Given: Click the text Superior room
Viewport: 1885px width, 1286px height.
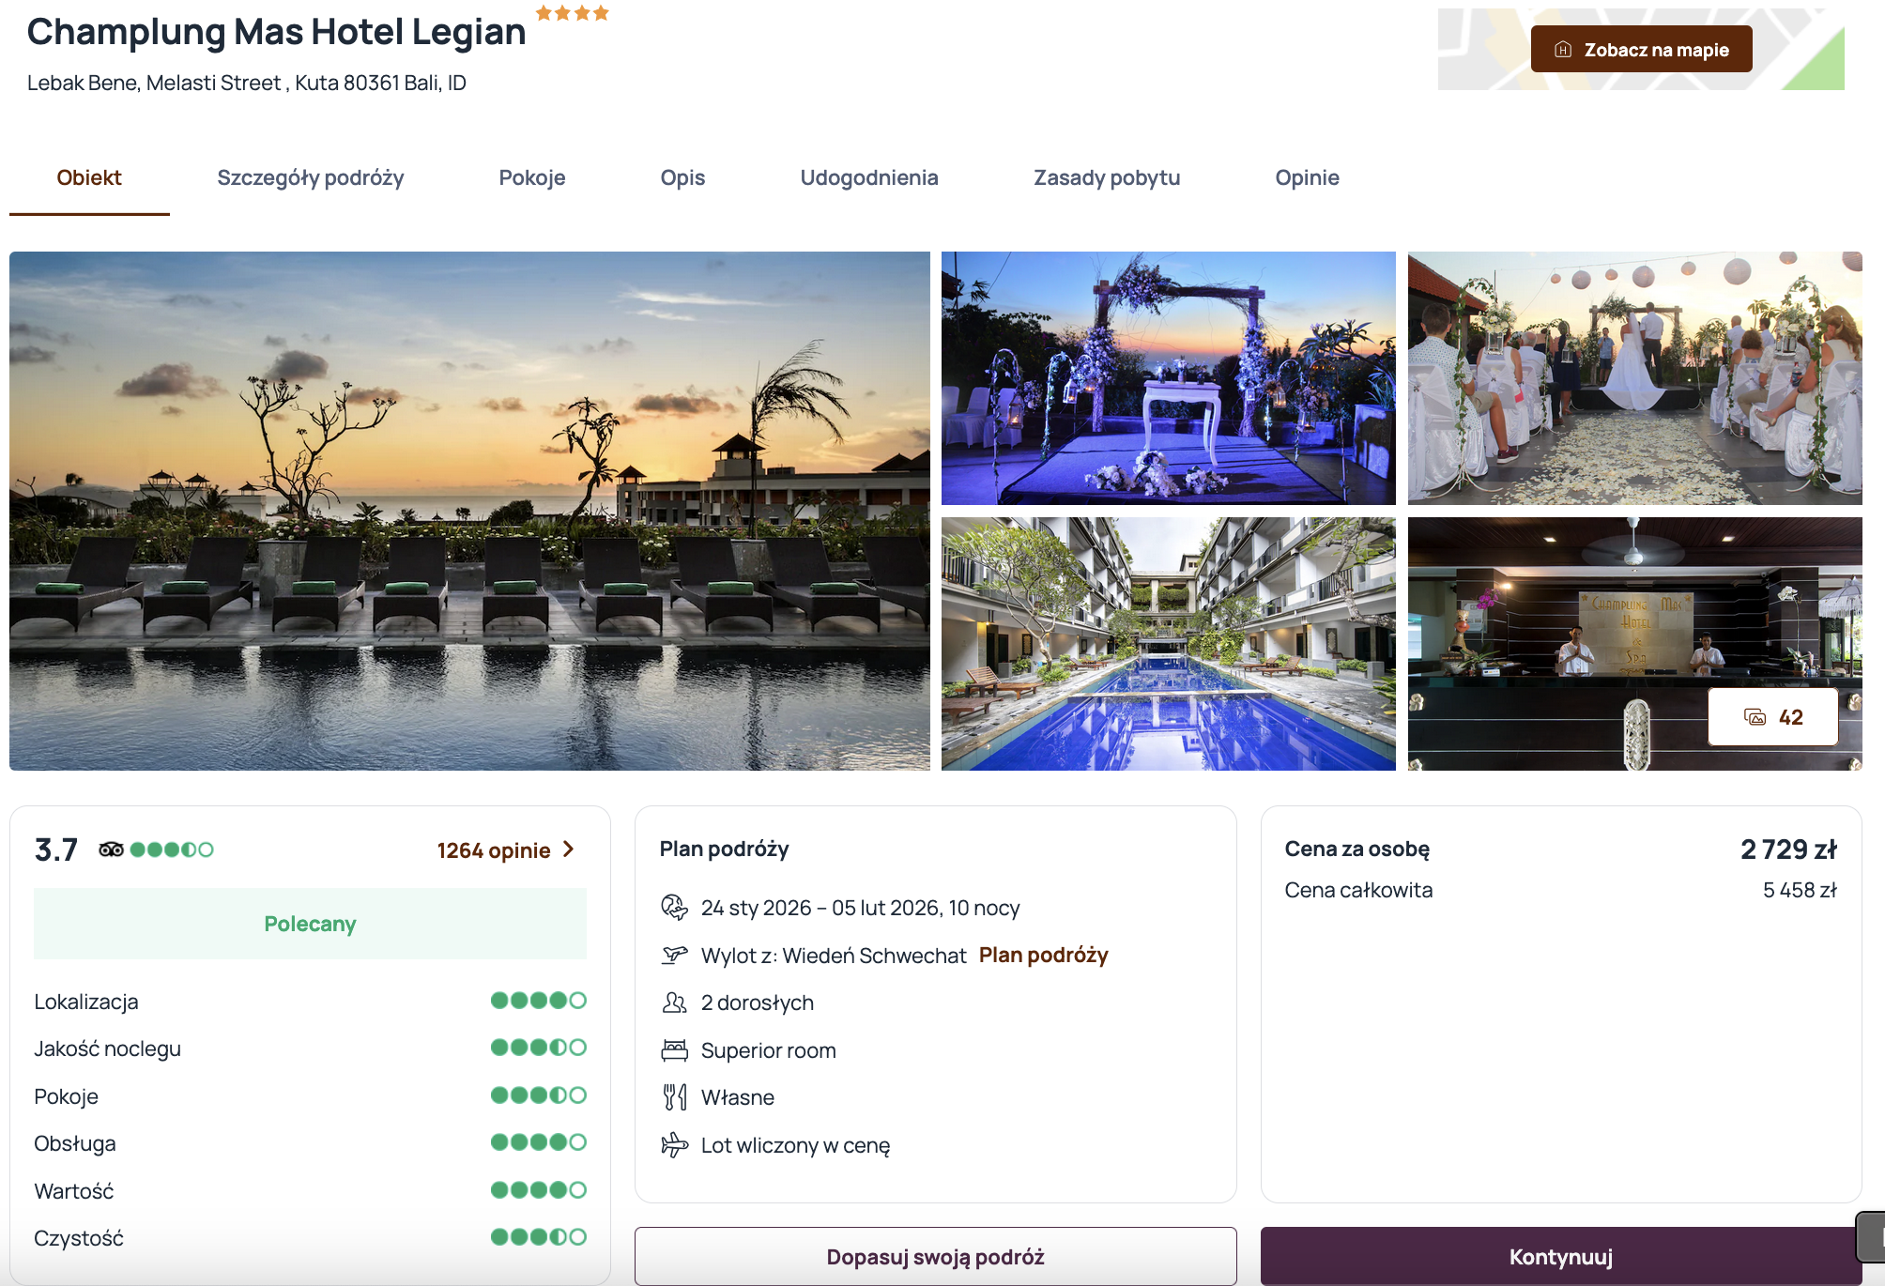Looking at the screenshot, I should (x=768, y=1050).
